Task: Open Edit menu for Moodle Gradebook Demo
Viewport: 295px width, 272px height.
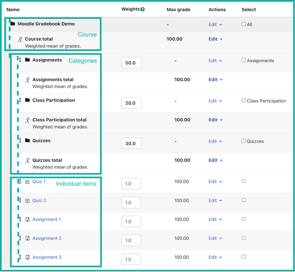Action: pyautogui.click(x=215, y=25)
